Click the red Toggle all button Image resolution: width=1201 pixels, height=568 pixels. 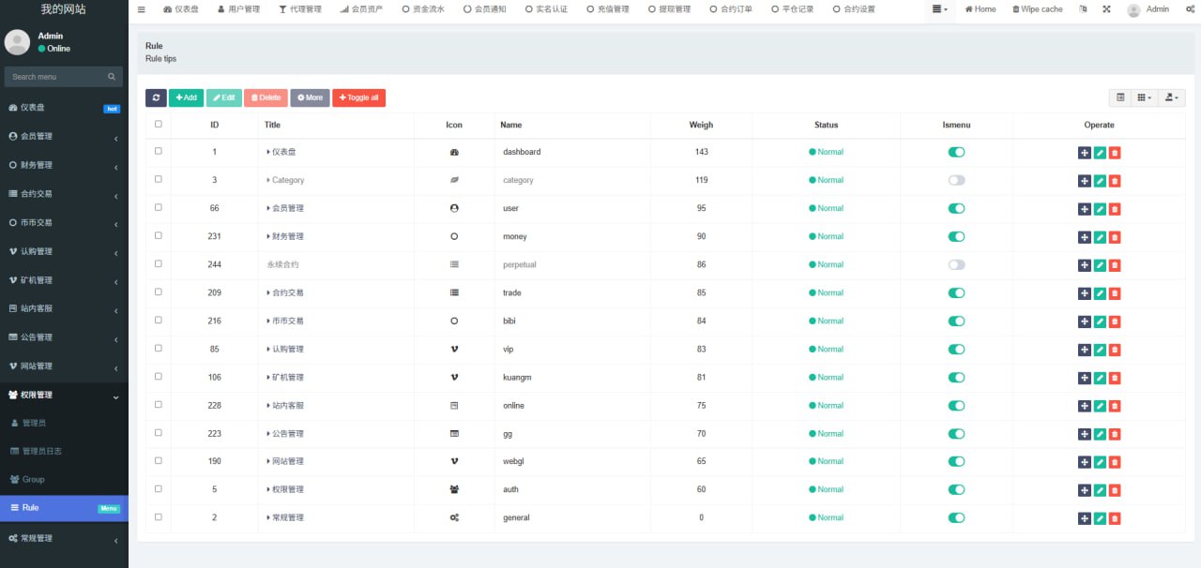coord(358,97)
